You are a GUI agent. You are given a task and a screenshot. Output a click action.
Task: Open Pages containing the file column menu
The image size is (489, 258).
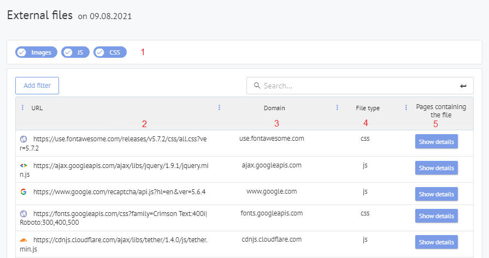(406, 108)
